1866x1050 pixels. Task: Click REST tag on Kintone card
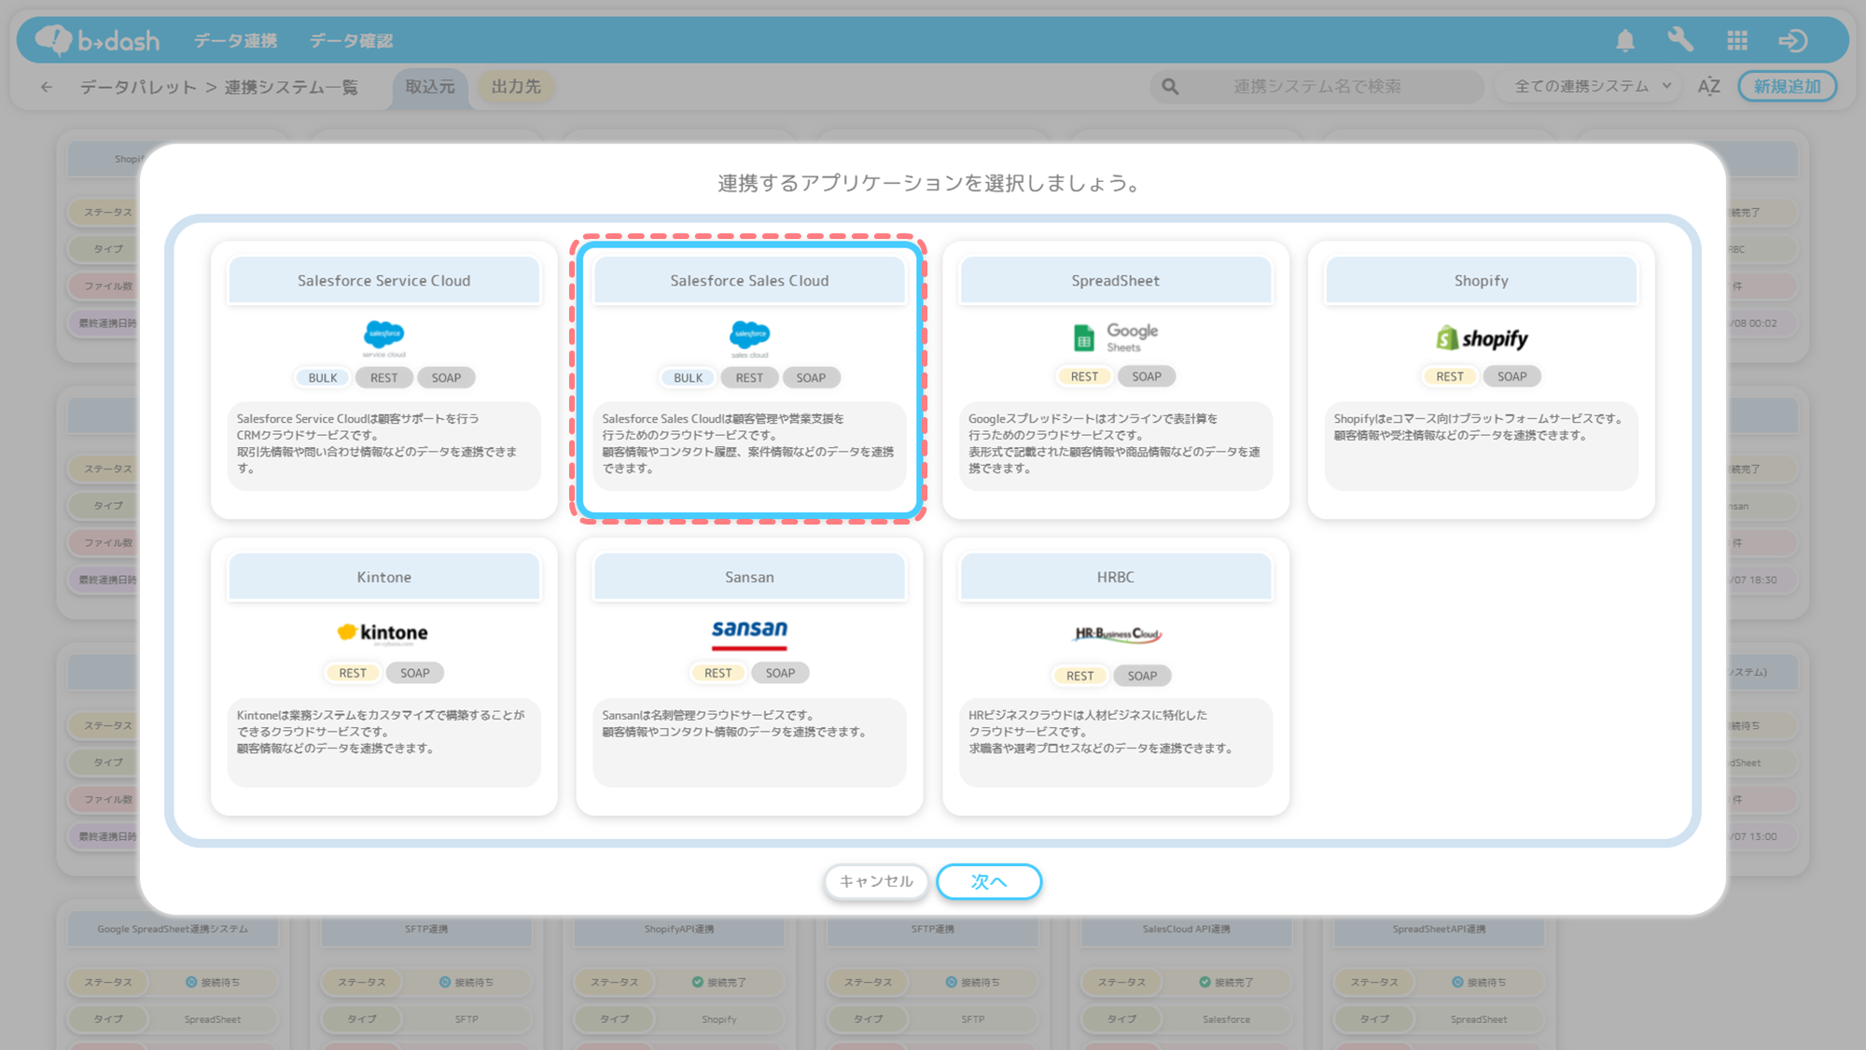click(x=353, y=673)
